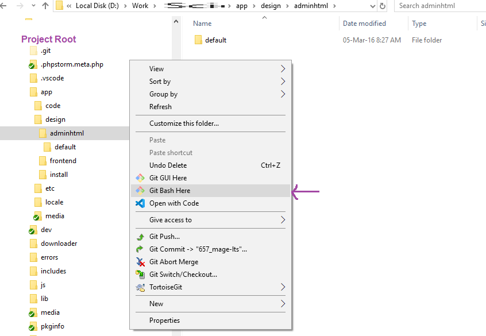Choose Properties in the context menu
The width and height of the screenshot is (486, 336).
tap(164, 320)
